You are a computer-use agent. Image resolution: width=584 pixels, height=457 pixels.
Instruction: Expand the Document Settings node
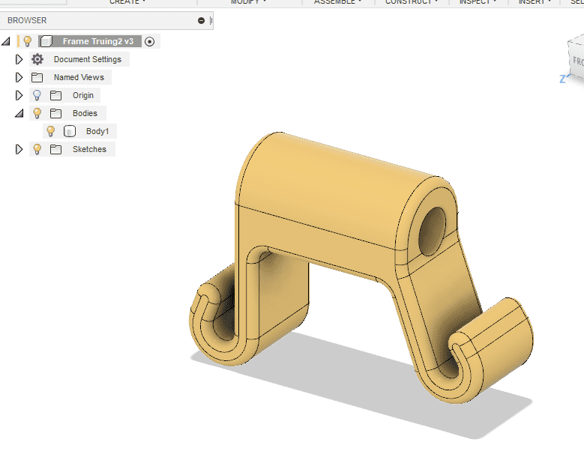click(19, 59)
